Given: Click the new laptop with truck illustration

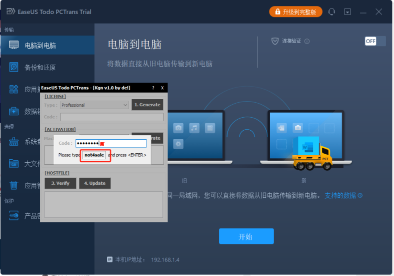Looking at the screenshot, I should pyautogui.click(x=306, y=139).
